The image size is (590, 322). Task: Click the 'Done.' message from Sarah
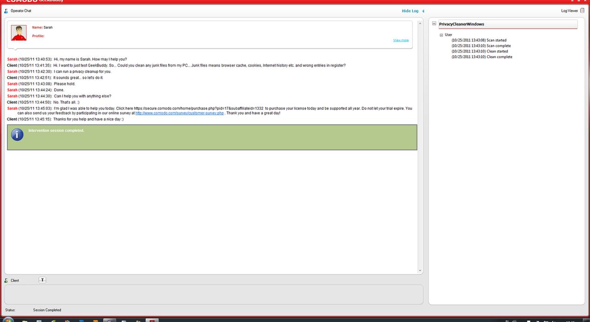coord(35,90)
